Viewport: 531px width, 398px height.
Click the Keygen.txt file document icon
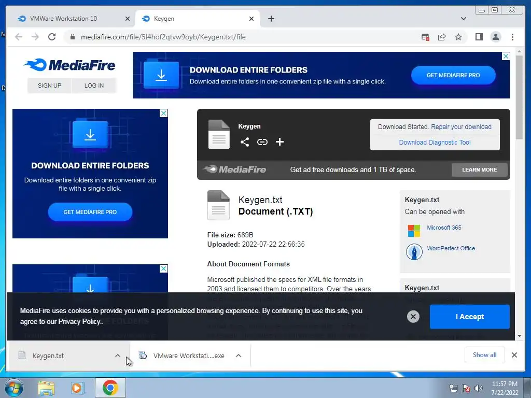point(218,205)
